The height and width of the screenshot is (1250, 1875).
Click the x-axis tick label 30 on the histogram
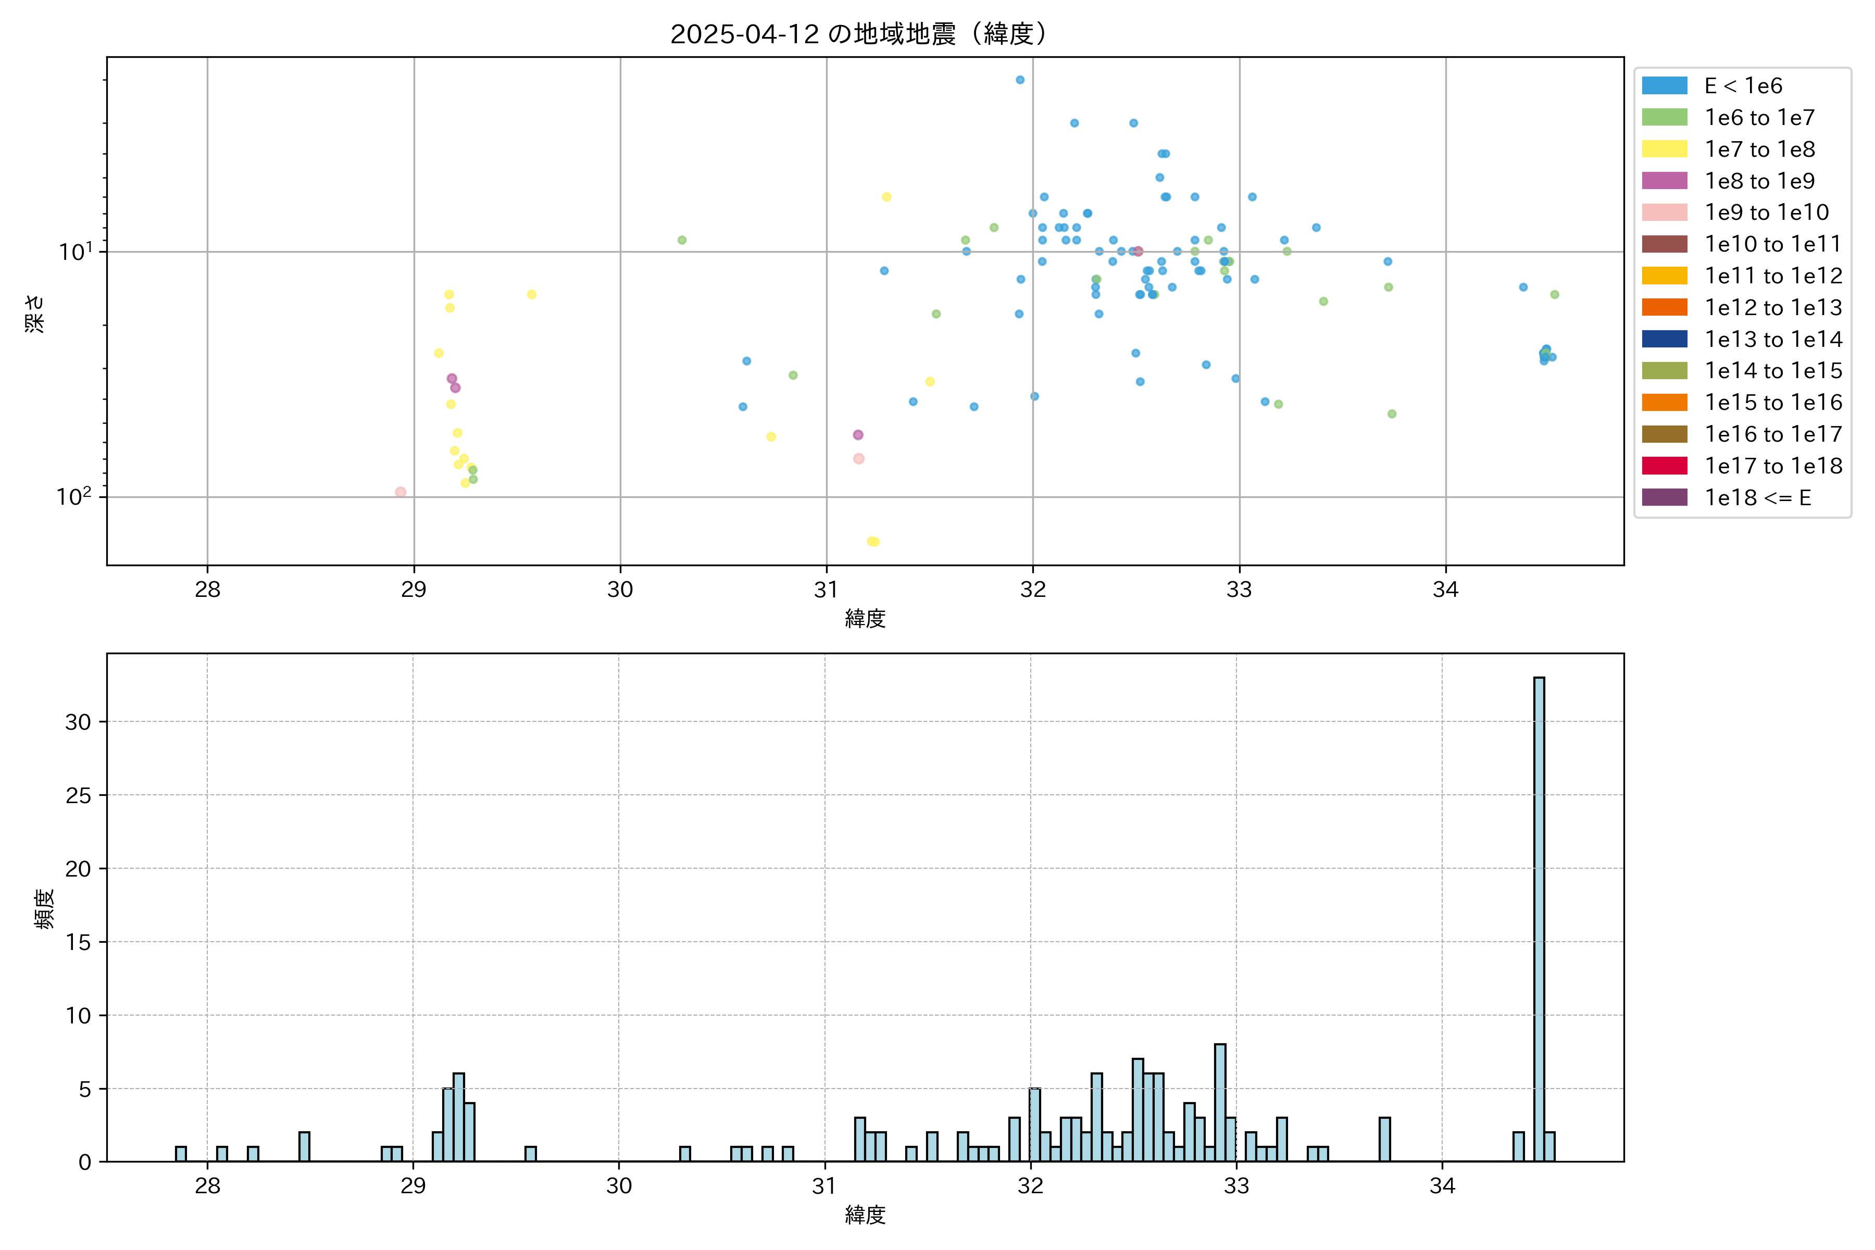[619, 1186]
